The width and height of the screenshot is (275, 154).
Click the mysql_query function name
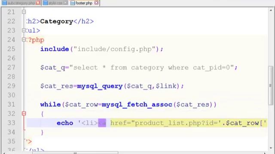[x=100, y=86]
